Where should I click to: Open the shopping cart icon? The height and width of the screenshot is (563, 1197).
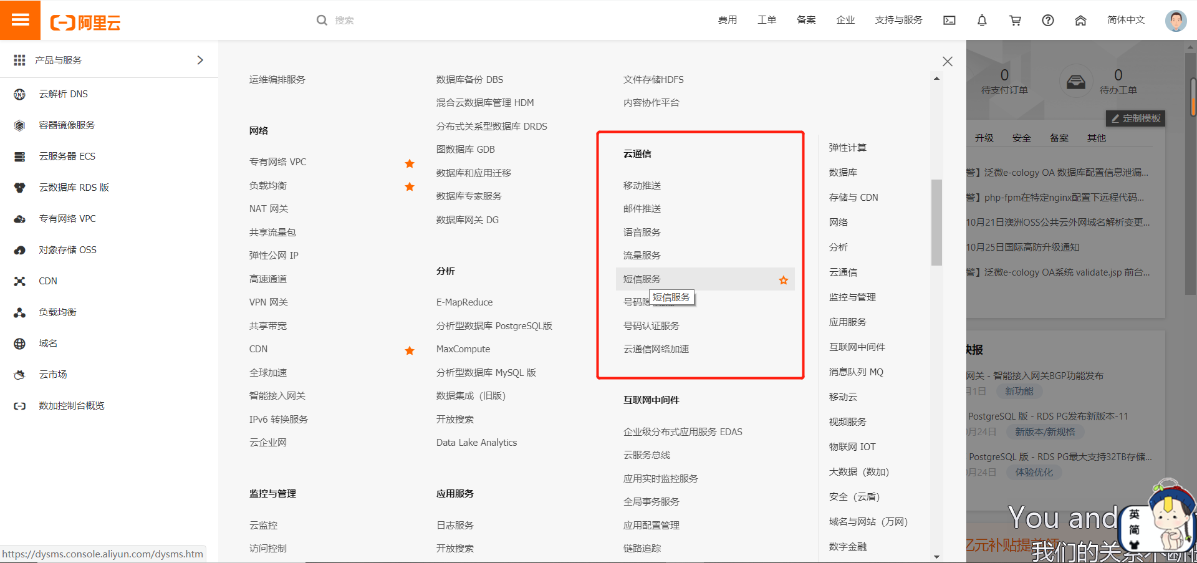pos(1015,20)
